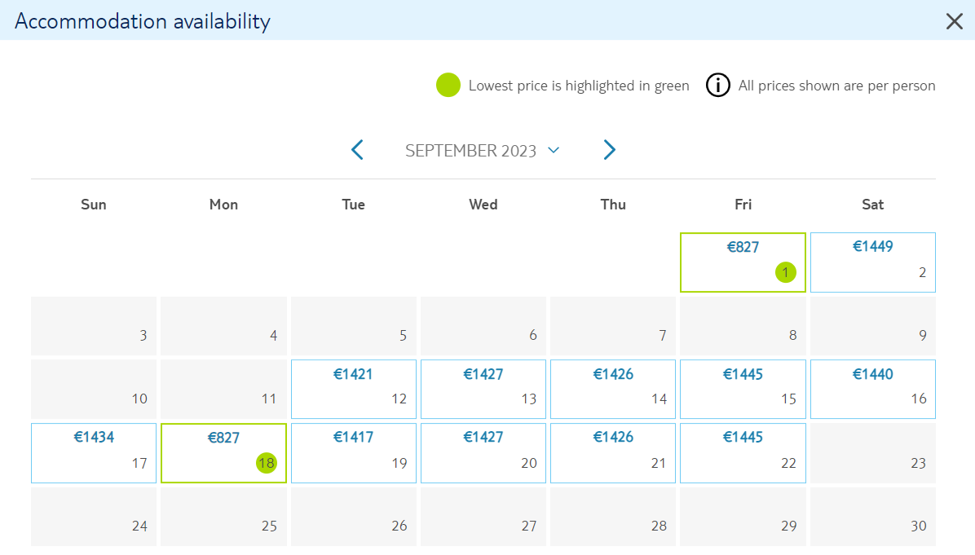Select September 16 at €1440
975x555 pixels.
(872, 389)
